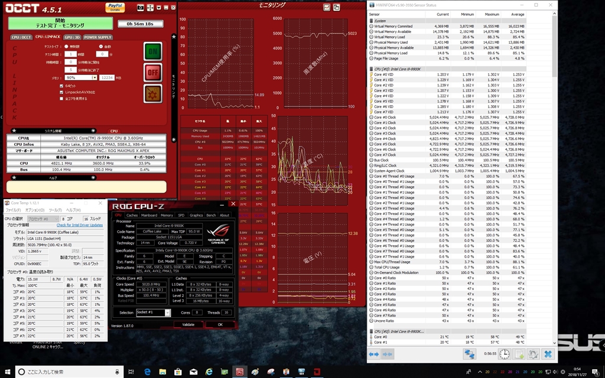Reset HWiNFO sensor clock timer
This screenshot has height=378, width=605.
click(x=505, y=354)
